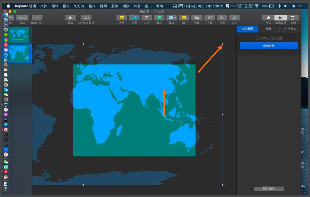Open Vivaldi browser from the dock
The image size is (310, 197).
(6, 130)
